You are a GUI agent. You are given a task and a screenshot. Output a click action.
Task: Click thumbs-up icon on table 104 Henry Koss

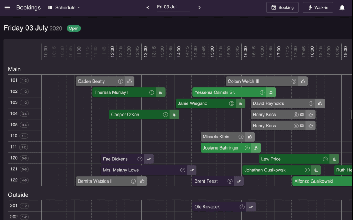[x=310, y=115]
